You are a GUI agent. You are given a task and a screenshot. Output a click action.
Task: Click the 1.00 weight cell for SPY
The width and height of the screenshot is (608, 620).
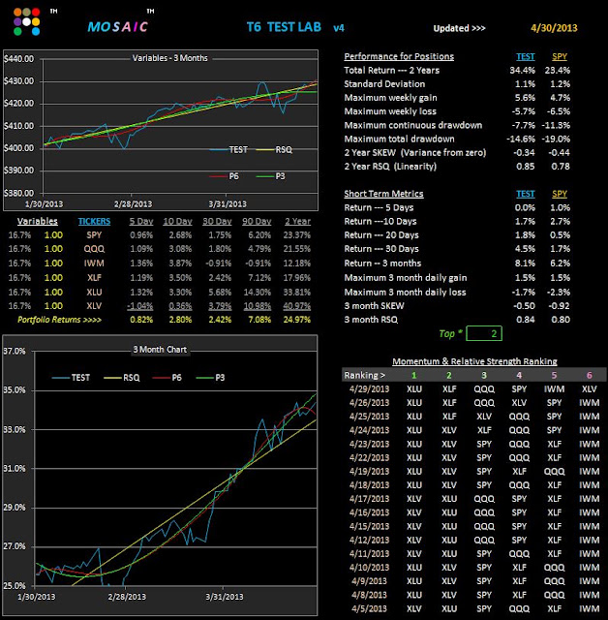pyautogui.click(x=53, y=234)
